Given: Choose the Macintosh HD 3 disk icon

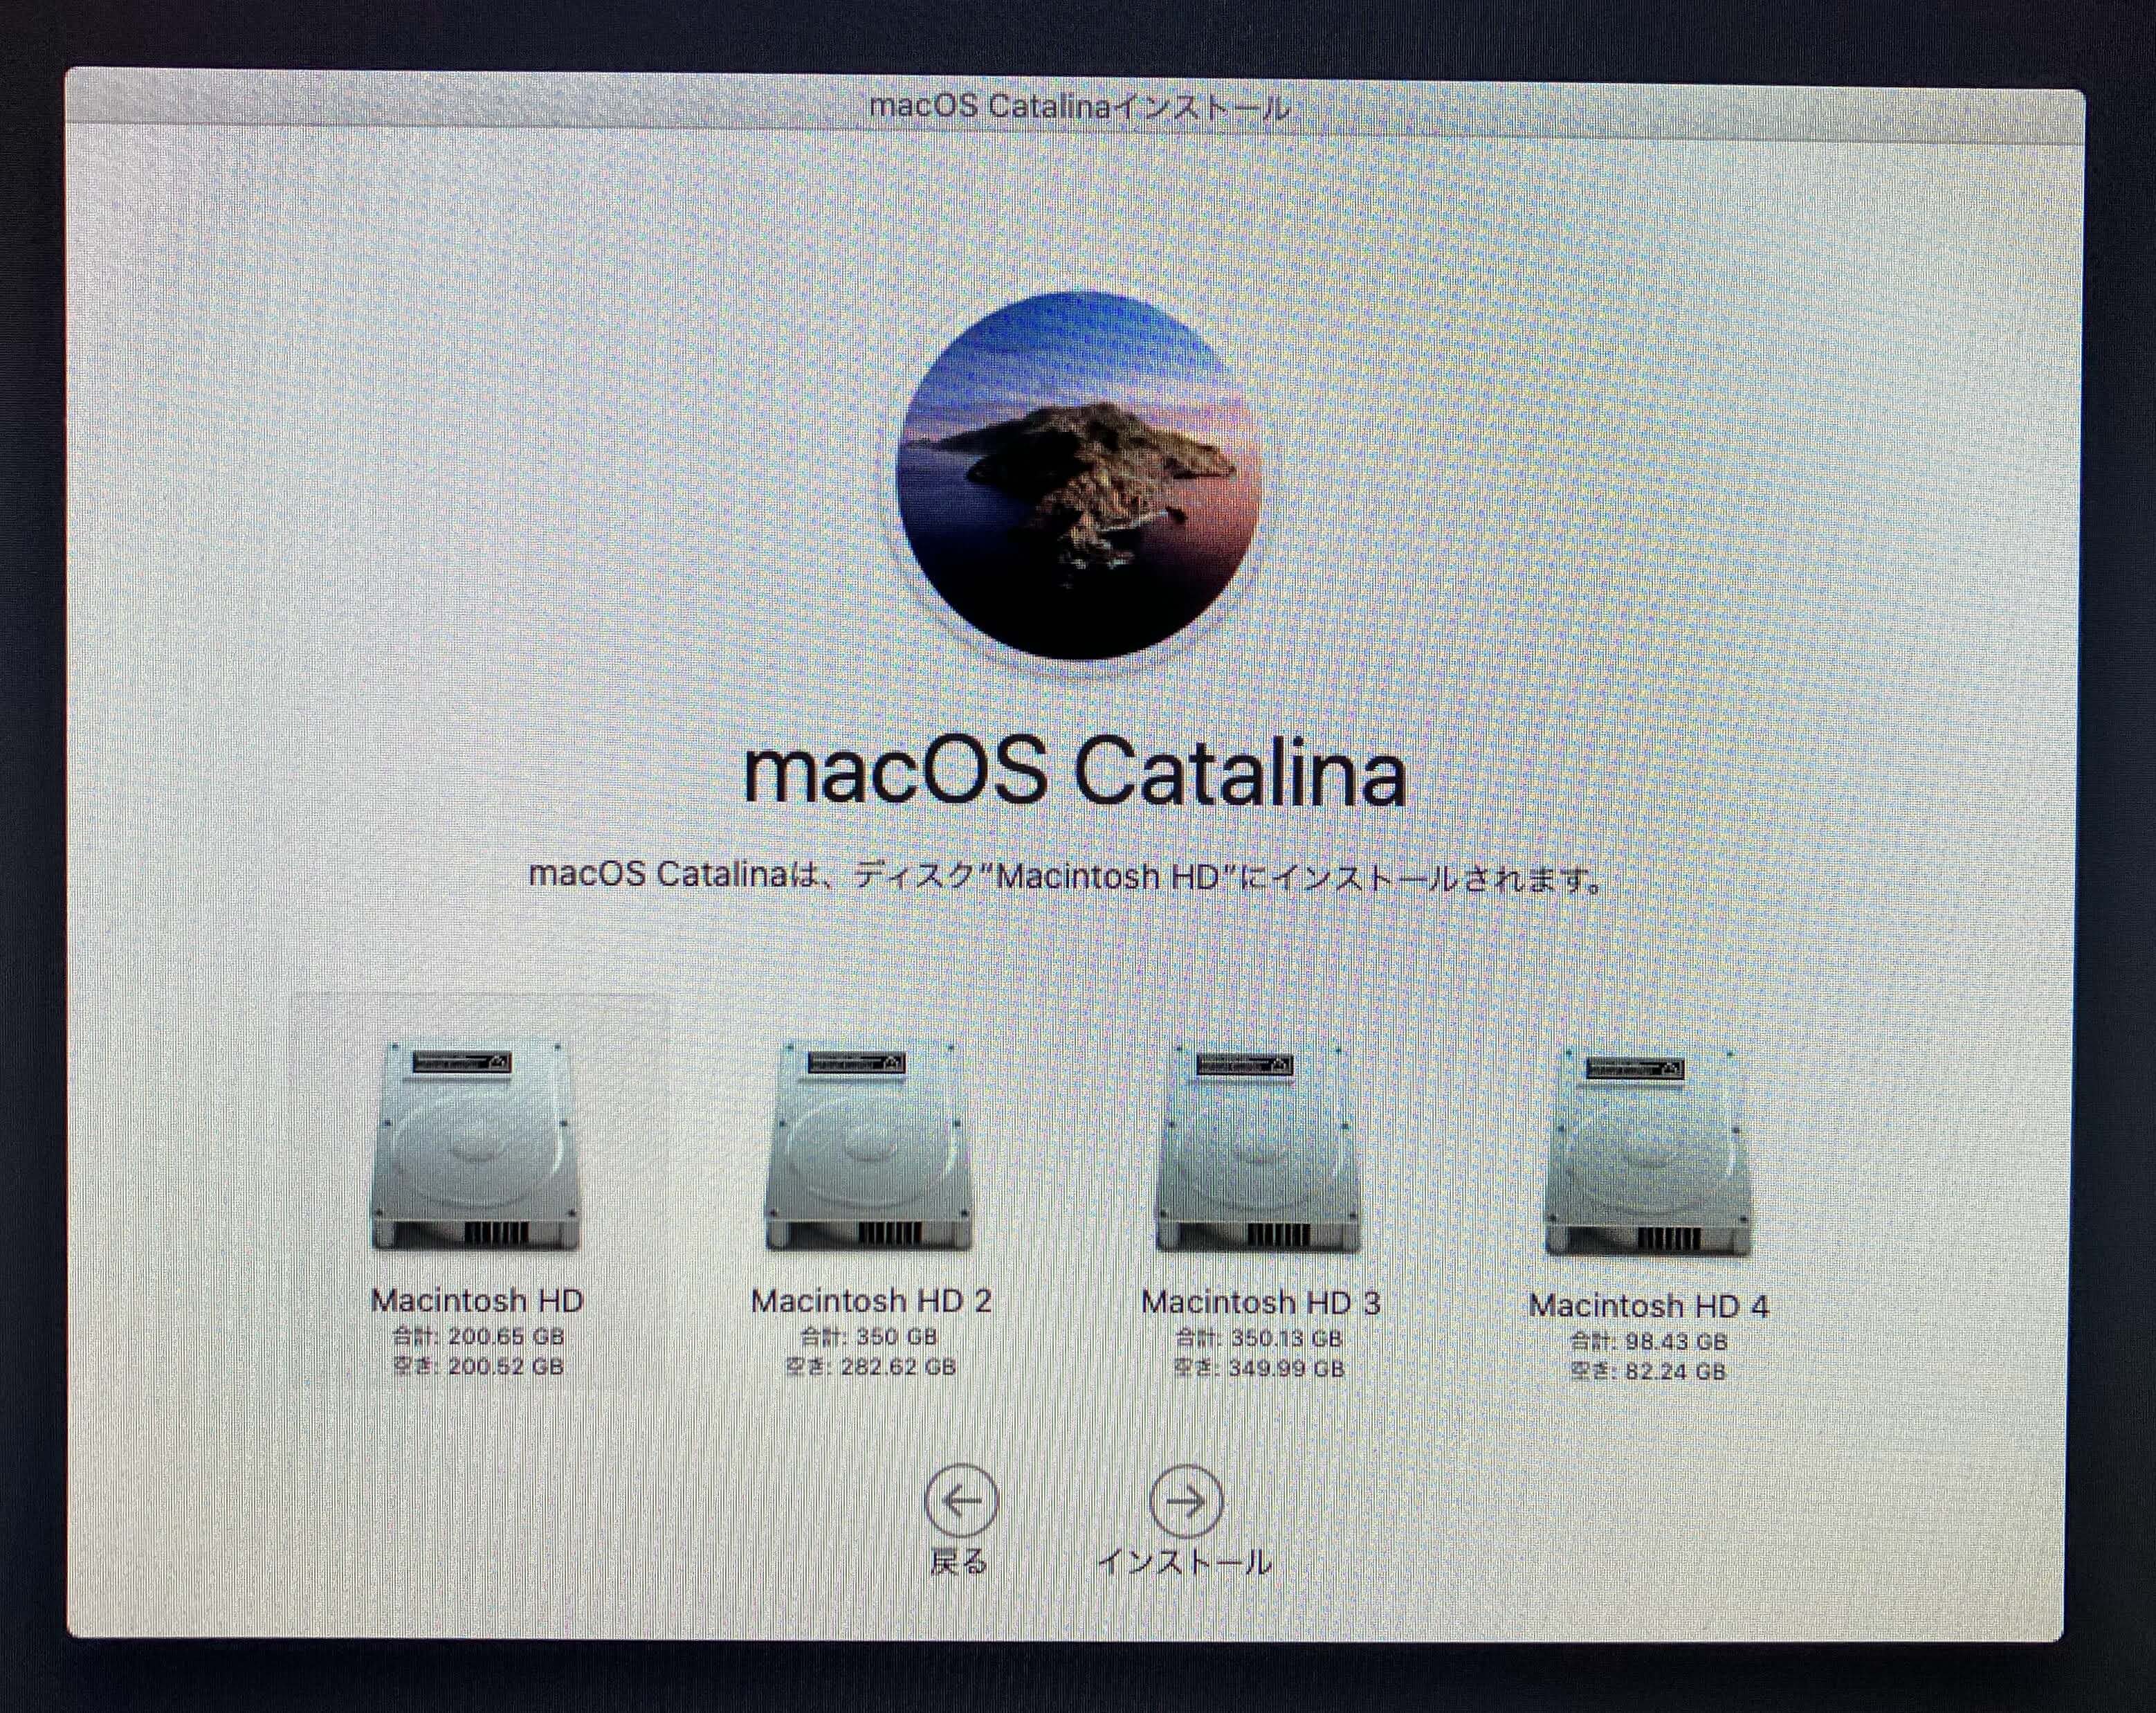Looking at the screenshot, I should (x=1259, y=1149).
